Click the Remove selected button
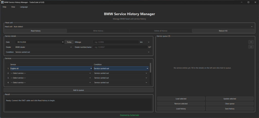This screenshot has height=118, width=259. click(x=181, y=104)
